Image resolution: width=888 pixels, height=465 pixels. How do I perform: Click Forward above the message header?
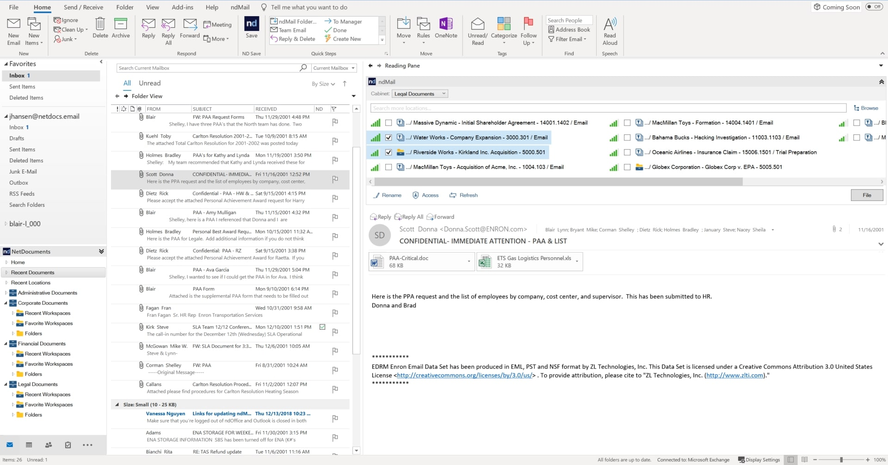tap(440, 217)
